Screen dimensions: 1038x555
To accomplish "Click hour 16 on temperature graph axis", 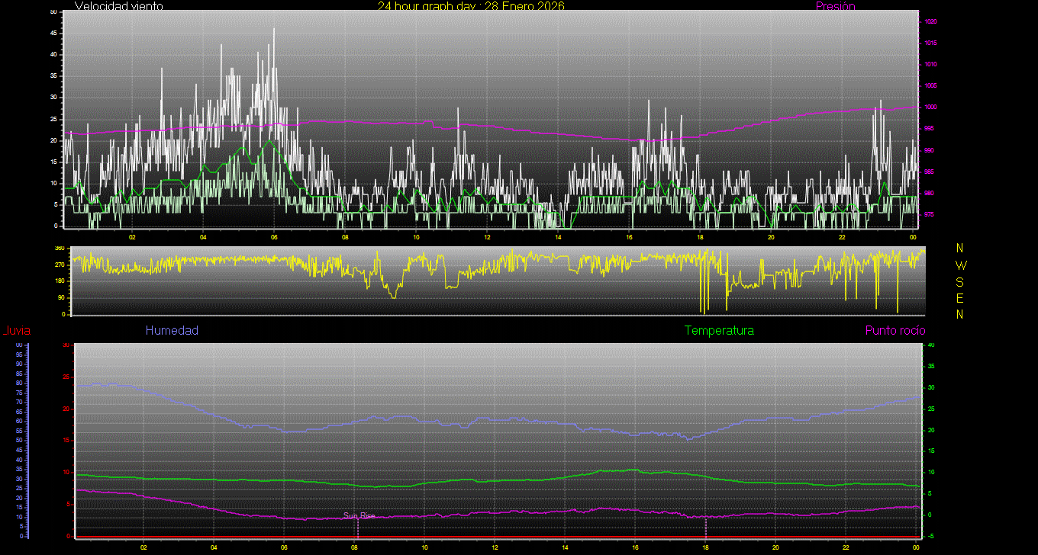I will point(635,547).
